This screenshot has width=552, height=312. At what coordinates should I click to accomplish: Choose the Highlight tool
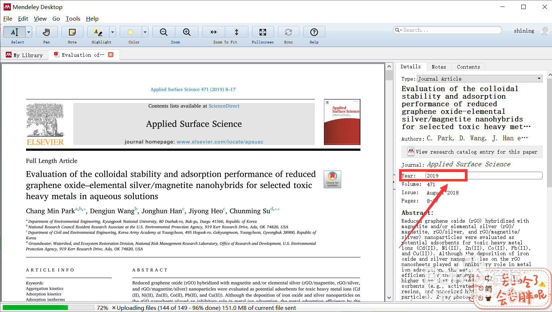pyautogui.click(x=98, y=32)
